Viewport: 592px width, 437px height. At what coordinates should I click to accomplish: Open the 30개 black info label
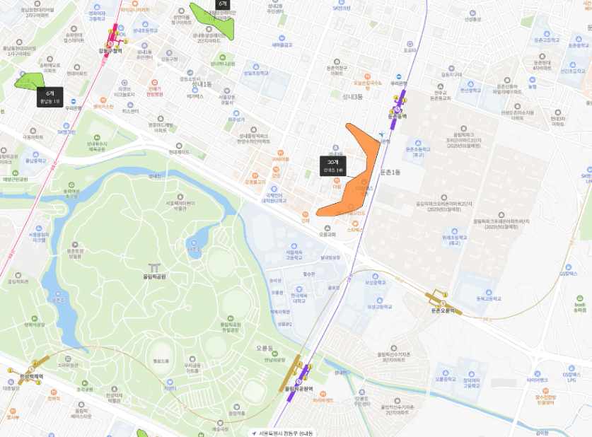(333, 165)
